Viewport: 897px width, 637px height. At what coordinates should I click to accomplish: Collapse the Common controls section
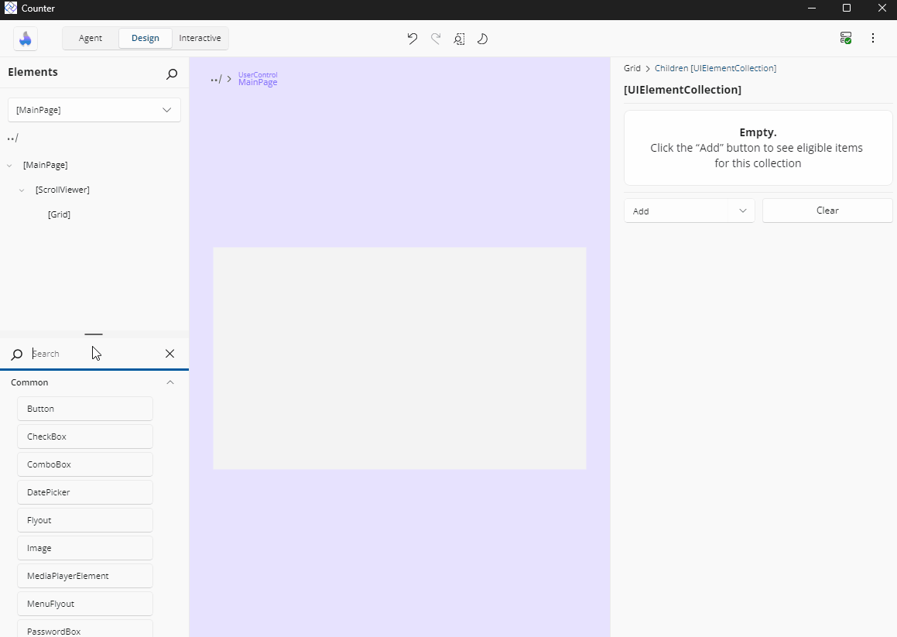tap(169, 382)
